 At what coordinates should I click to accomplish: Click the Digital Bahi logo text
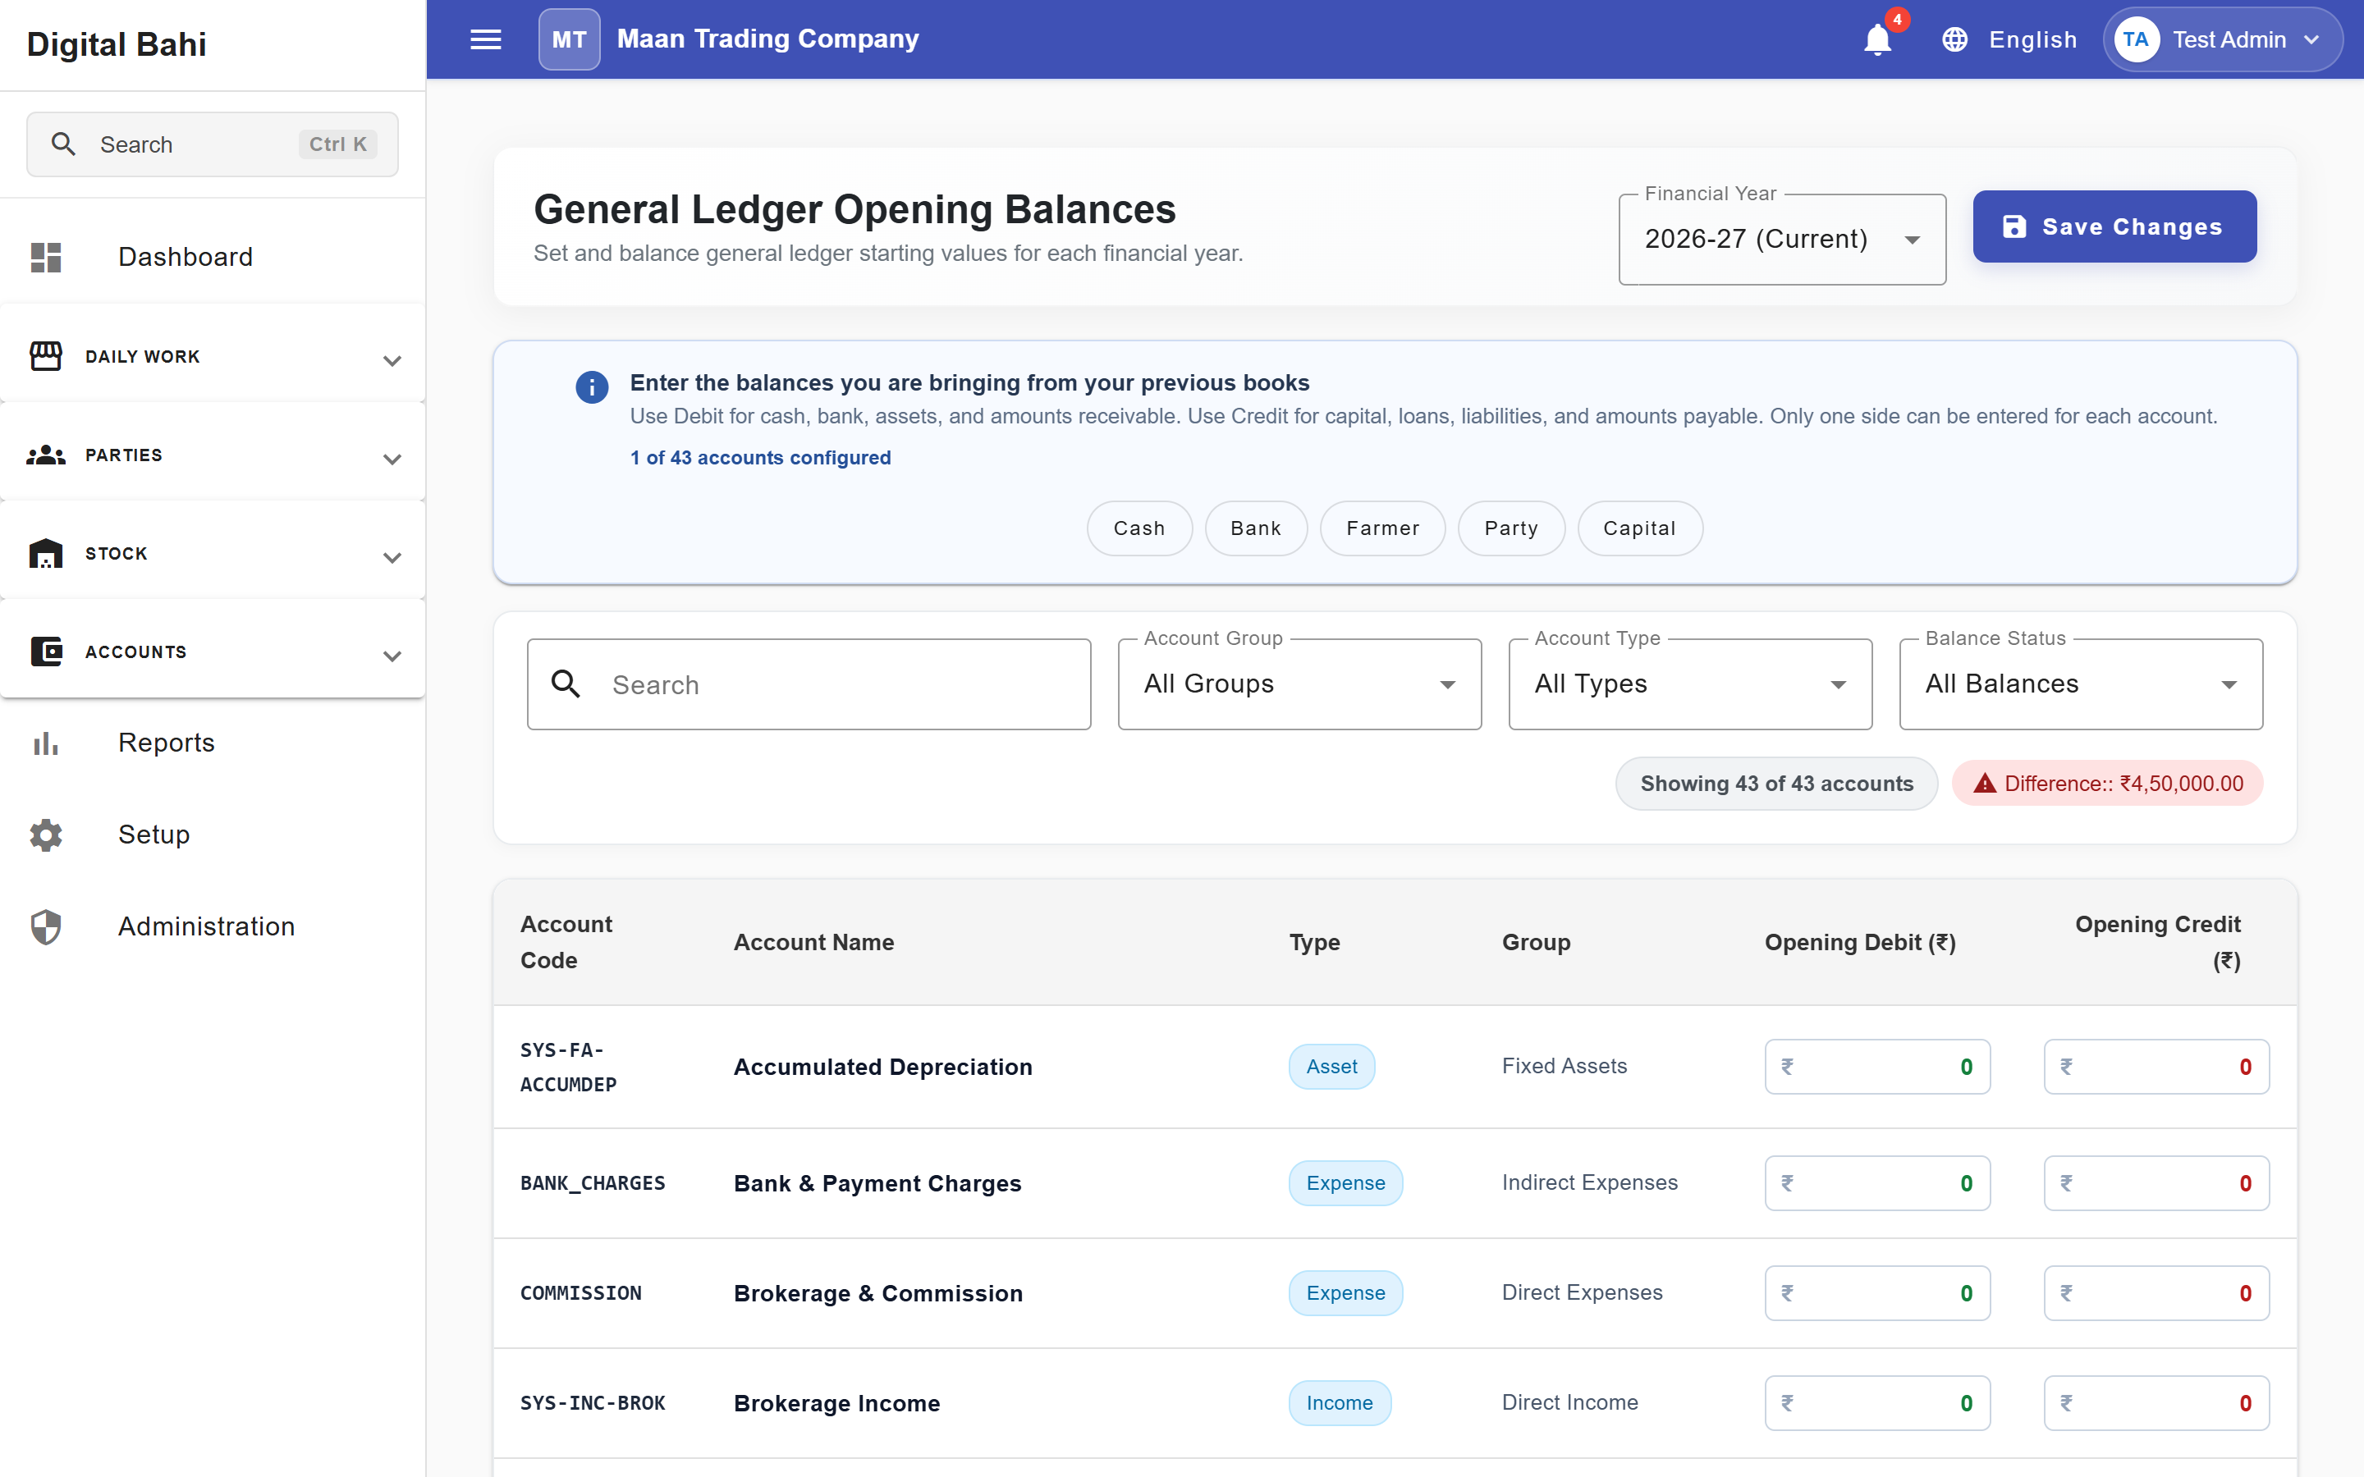pyautogui.click(x=117, y=45)
